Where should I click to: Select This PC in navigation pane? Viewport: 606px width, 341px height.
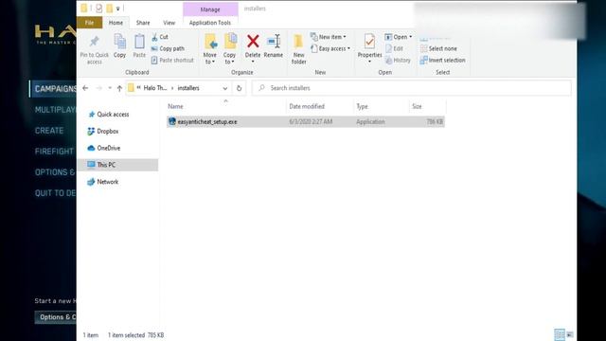tap(117, 165)
